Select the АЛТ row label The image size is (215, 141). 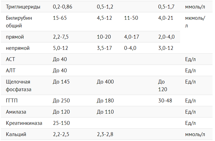pyautogui.click(x=11, y=71)
